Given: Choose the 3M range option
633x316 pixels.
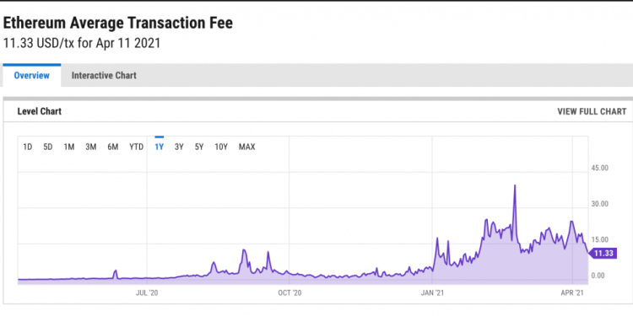Looking at the screenshot, I should click(91, 147).
